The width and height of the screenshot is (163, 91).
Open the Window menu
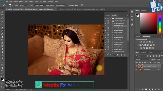(x=50, y=2)
